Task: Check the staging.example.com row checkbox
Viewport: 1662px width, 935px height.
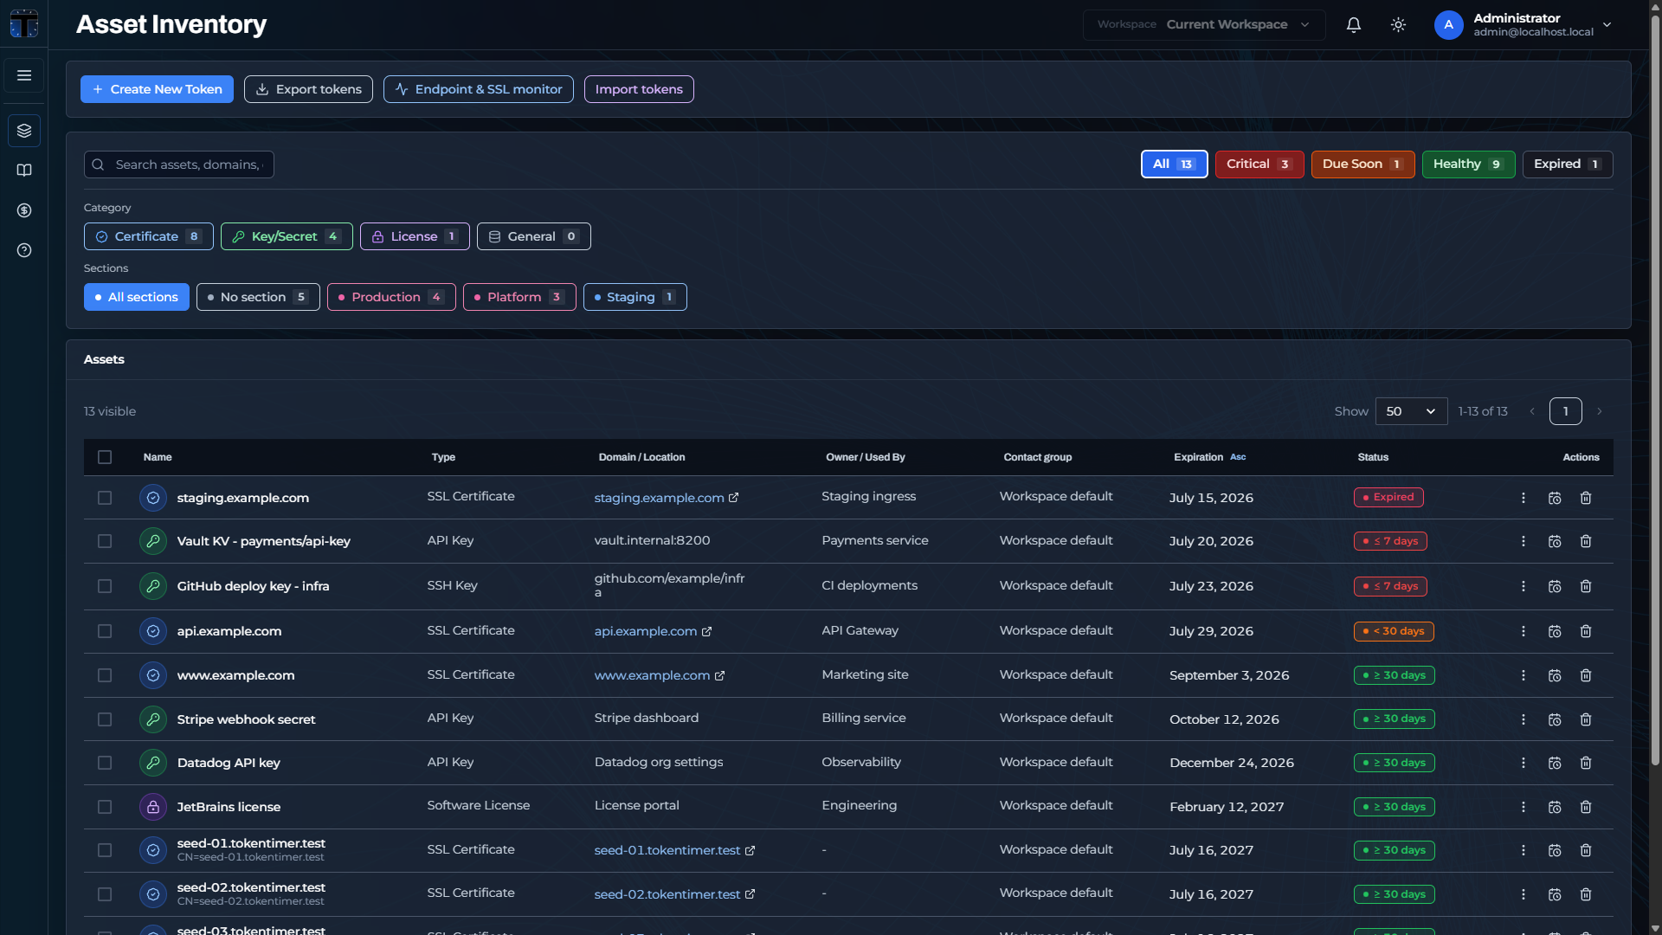Action: click(x=105, y=498)
